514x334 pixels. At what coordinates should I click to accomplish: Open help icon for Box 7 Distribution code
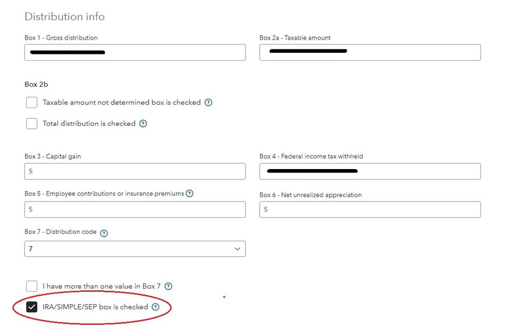pos(104,233)
